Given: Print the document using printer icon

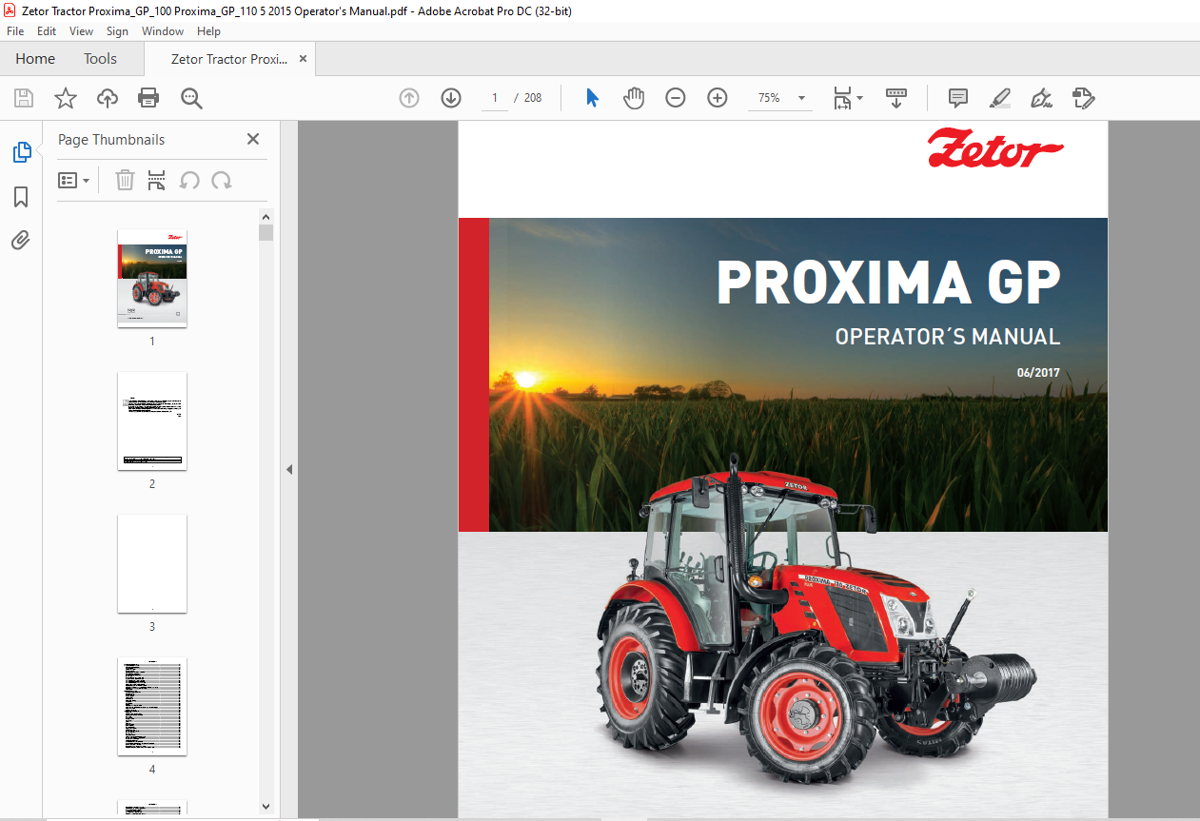Looking at the screenshot, I should pos(148,98).
